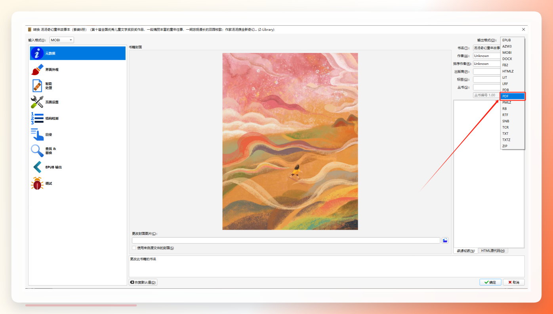Choose TCR in output format list

pos(513,127)
